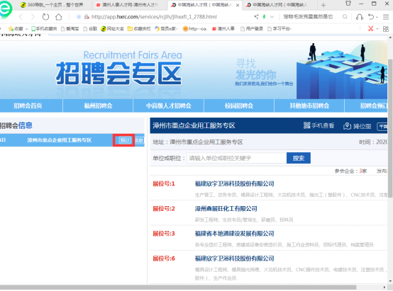393x291 pixels.
Task: Click the 360 browser logo
Action: pos(6,9)
